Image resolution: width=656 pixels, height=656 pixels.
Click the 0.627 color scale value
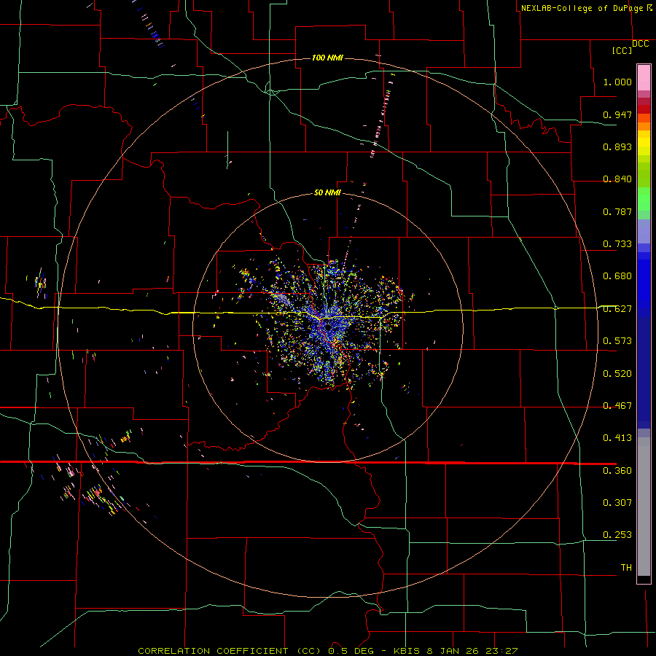click(617, 309)
